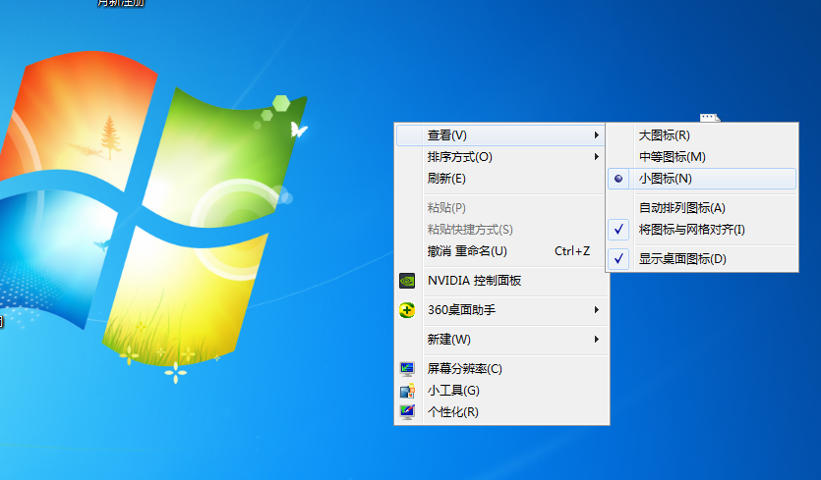Click the Ctrl+Z shortcut text
This screenshot has height=480, width=821.
coord(572,251)
